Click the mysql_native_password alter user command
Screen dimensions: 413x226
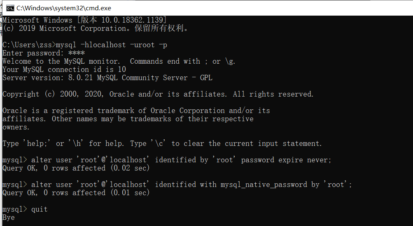click(191, 184)
